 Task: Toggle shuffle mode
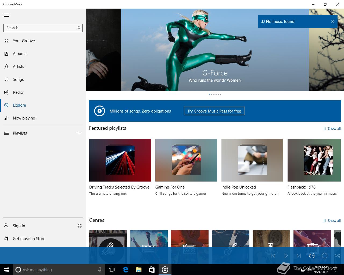[x=337, y=256]
